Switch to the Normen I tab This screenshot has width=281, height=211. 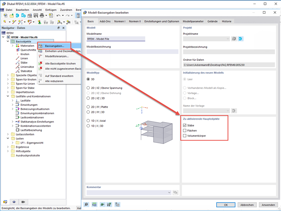[120, 21]
